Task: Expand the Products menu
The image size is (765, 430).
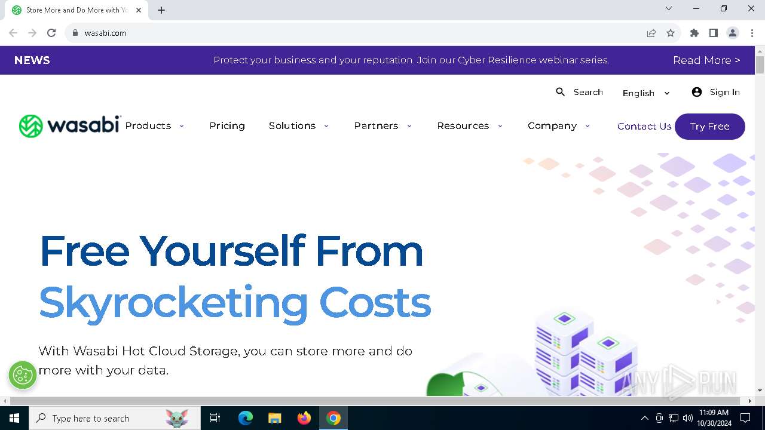Action: (x=155, y=126)
